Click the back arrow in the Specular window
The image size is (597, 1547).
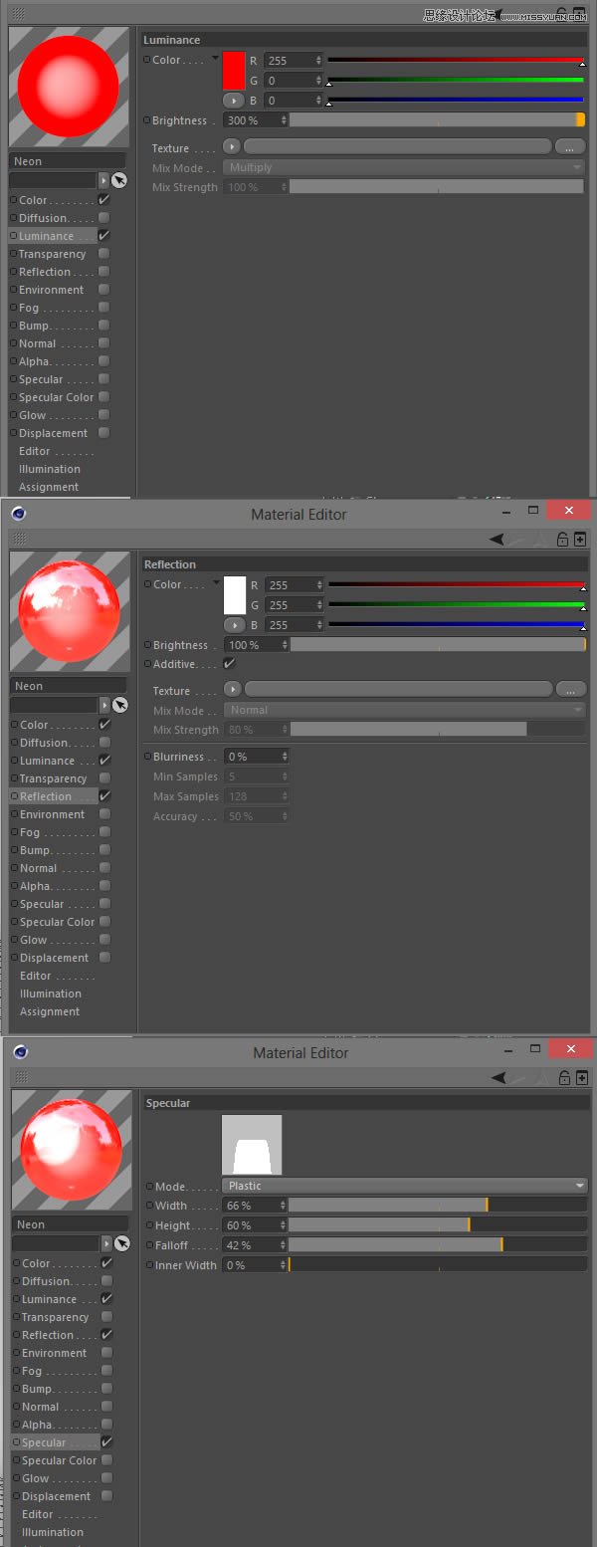click(499, 1077)
